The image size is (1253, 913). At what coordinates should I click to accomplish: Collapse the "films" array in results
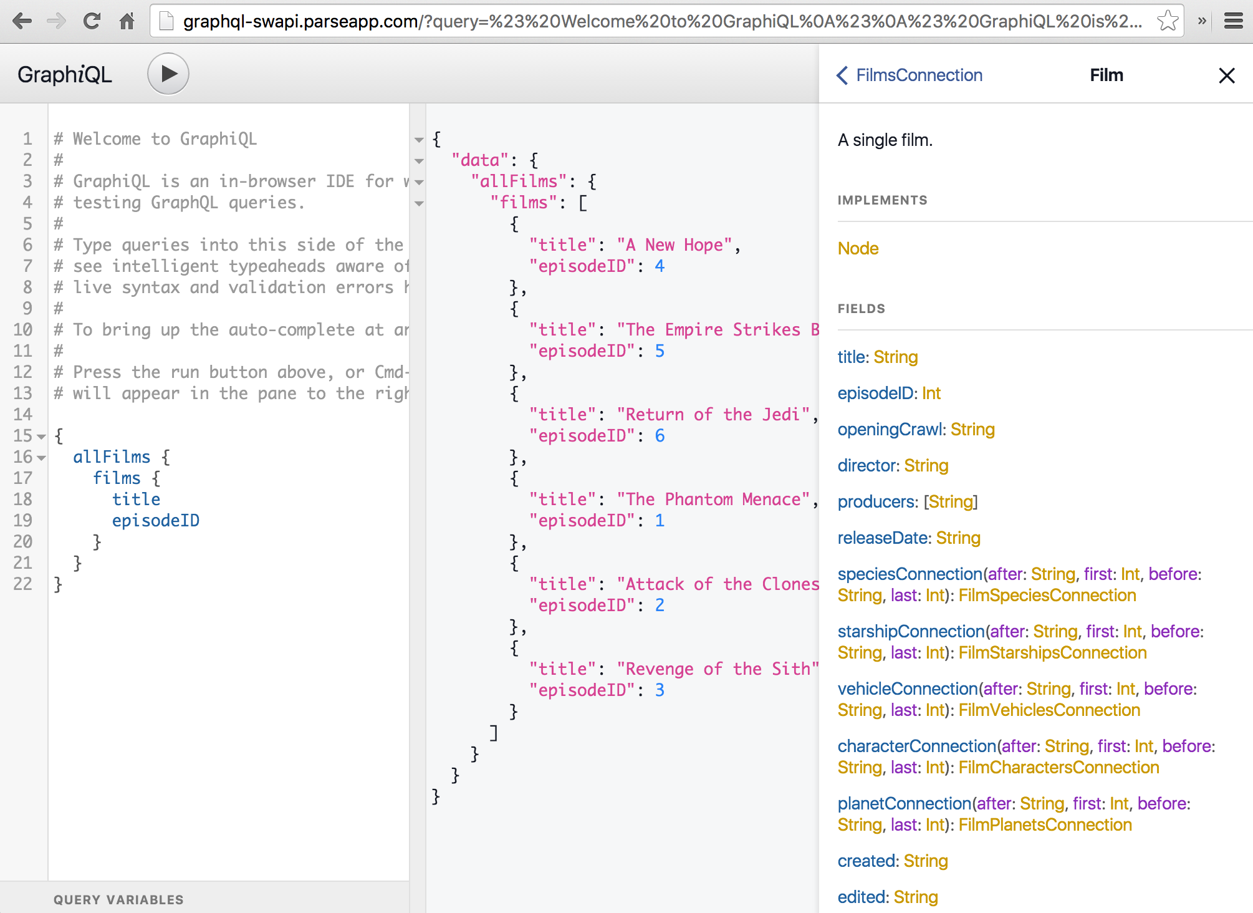(419, 203)
